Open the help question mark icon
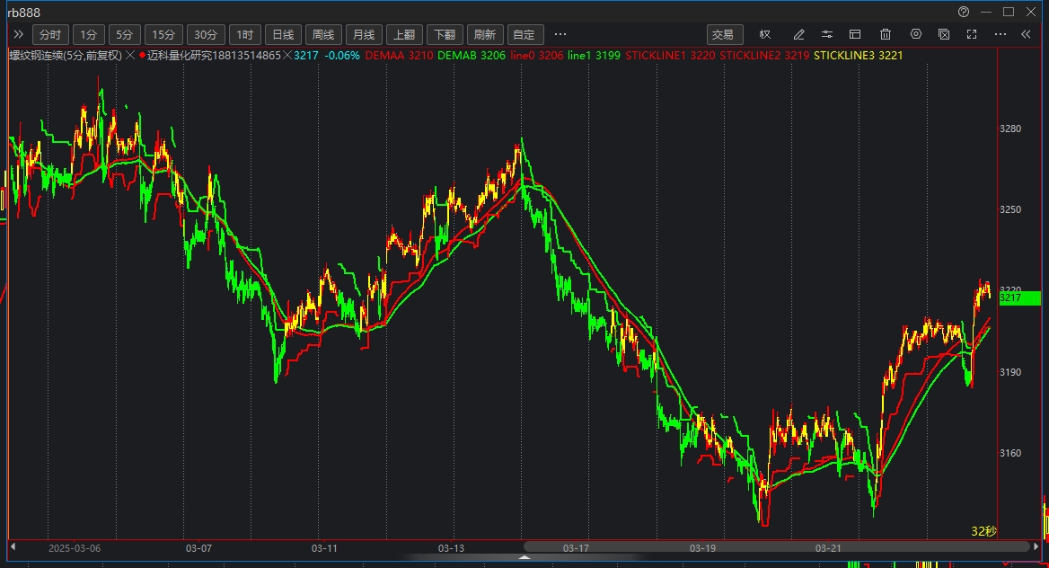The image size is (1049, 568). point(964,12)
